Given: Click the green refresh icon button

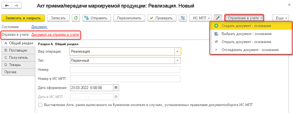Looking at the screenshot, I should [76, 18].
